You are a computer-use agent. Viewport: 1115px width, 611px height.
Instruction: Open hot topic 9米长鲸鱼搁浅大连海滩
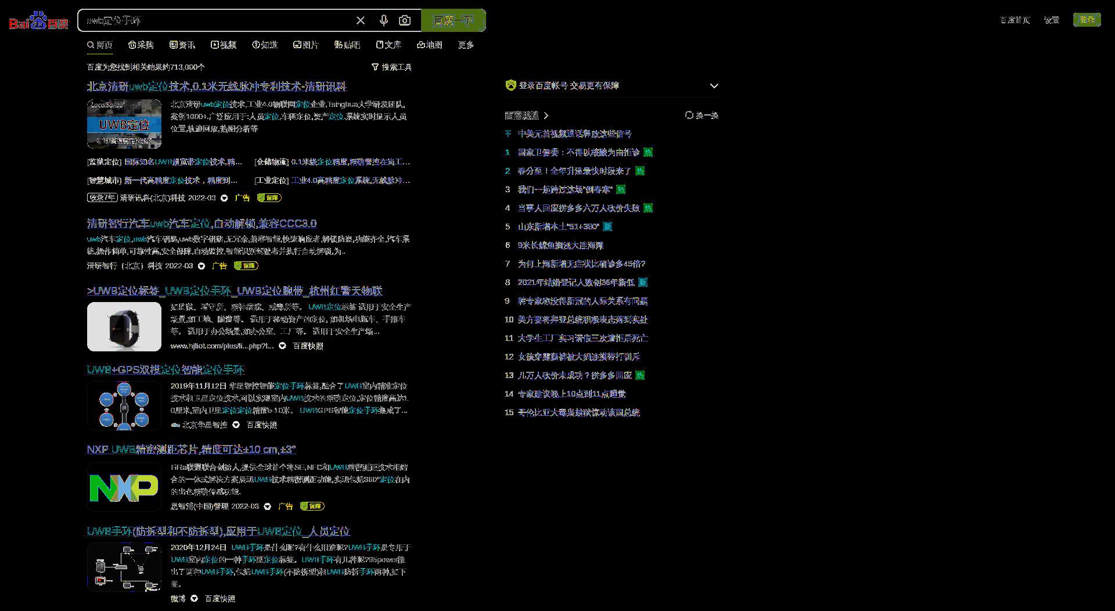click(560, 246)
